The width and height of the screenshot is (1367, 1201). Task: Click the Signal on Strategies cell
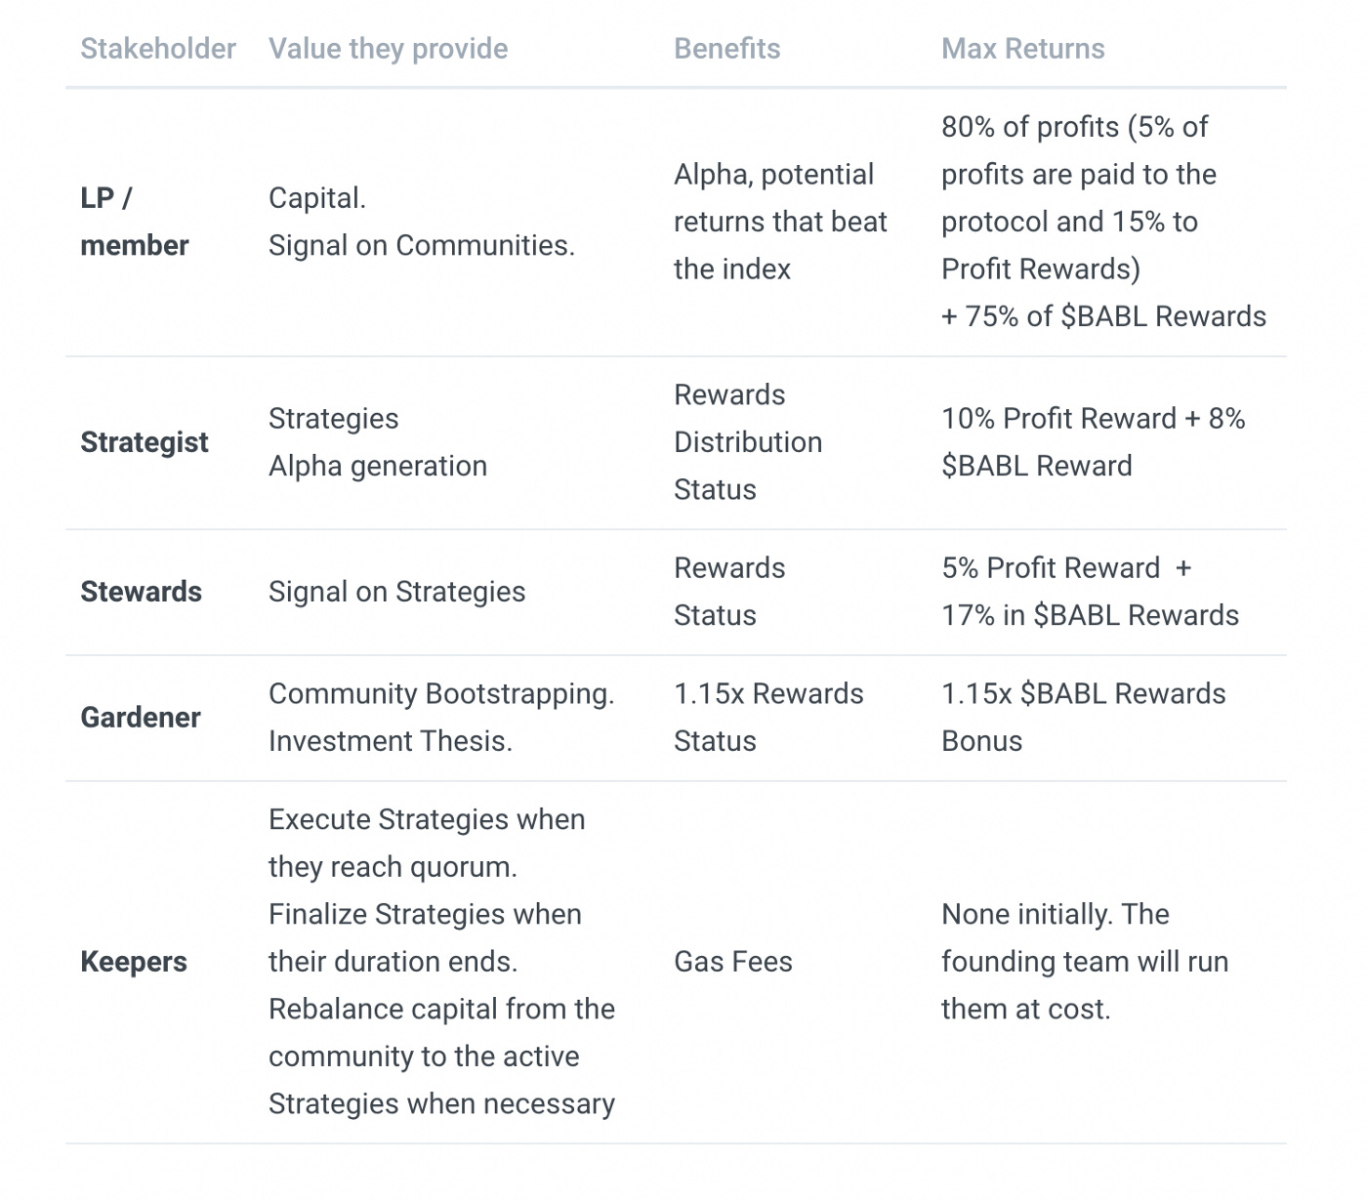[396, 592]
